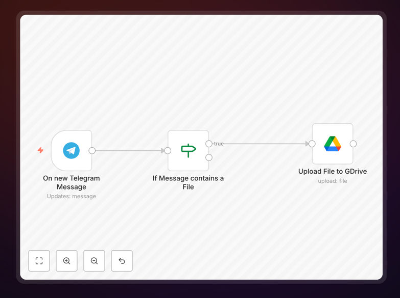The height and width of the screenshot is (298, 400).
Task: Click the Google Drive node output connector
Action: (x=354, y=144)
